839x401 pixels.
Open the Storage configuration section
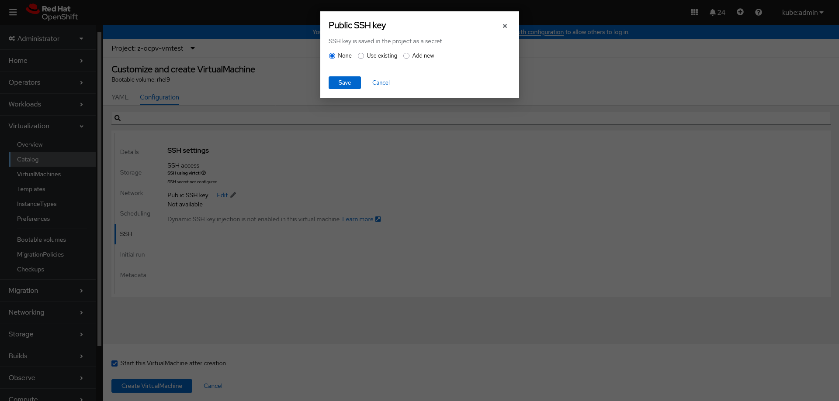(x=131, y=173)
